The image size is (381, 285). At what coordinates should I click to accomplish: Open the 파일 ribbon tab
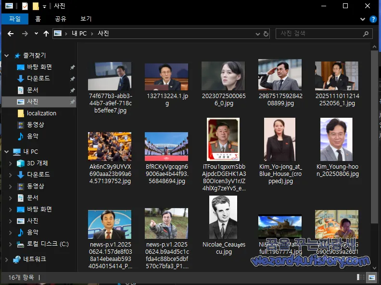coord(15,19)
